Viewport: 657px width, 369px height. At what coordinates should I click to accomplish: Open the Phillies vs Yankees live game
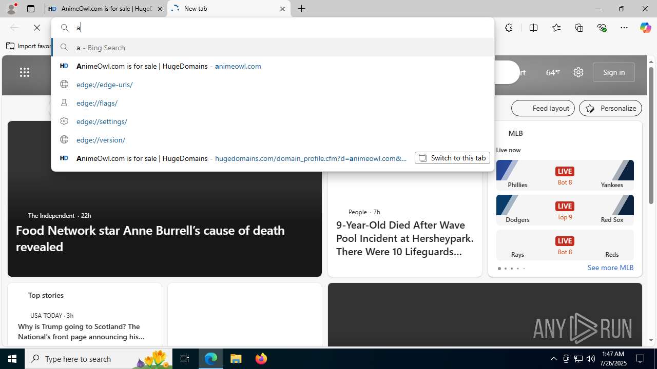[565, 175]
